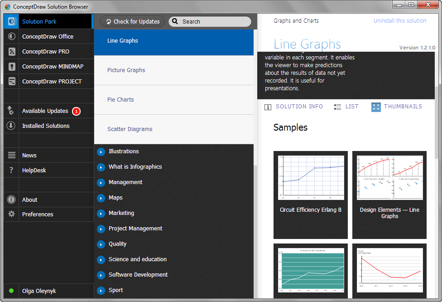The image size is (442, 302).
Task: Open the Preferences page
Action: pyautogui.click(x=48, y=214)
